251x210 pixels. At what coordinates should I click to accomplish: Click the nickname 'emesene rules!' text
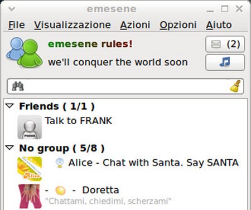[x=90, y=44]
